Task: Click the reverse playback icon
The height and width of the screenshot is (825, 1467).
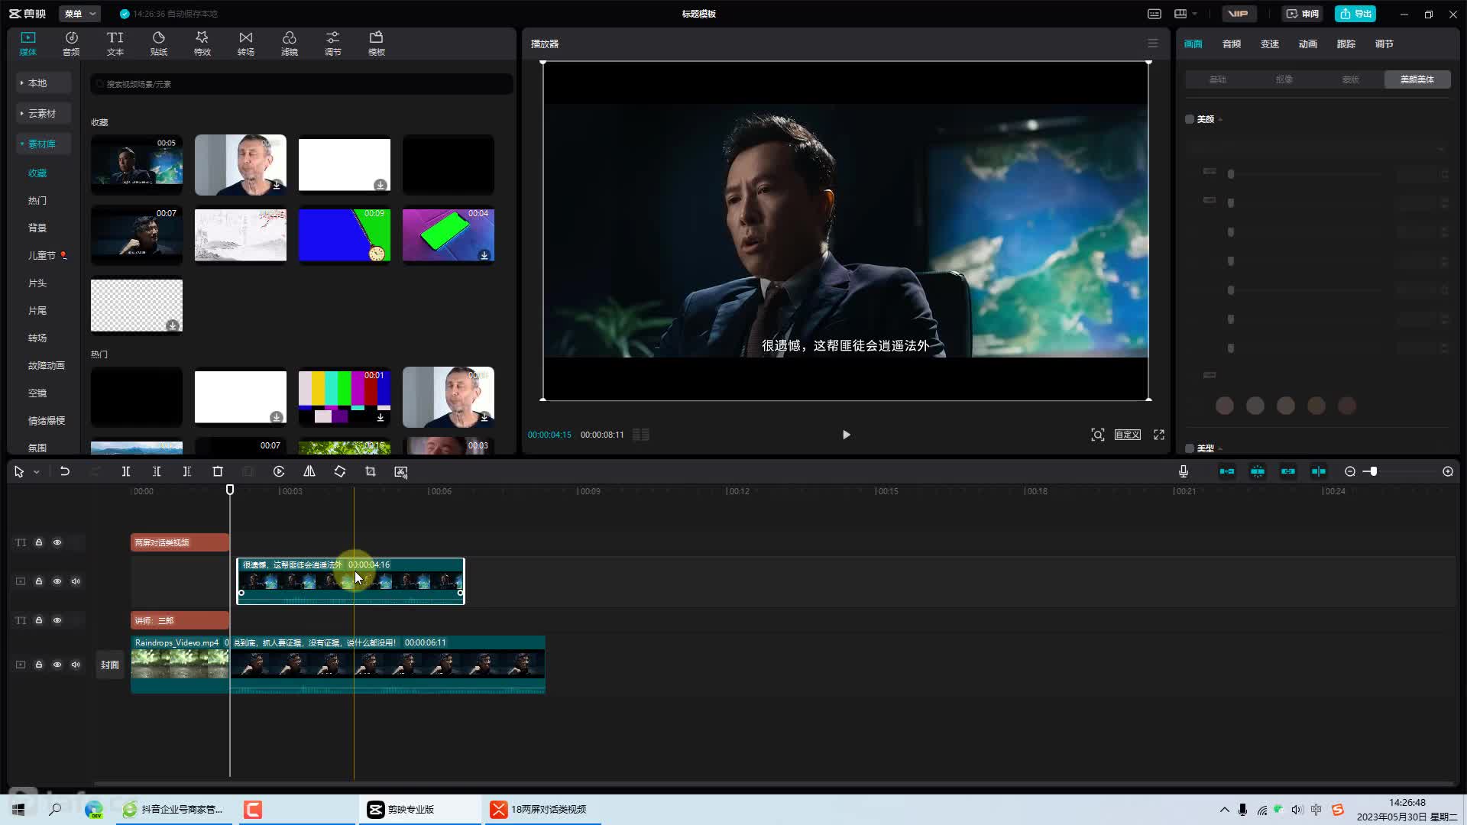Action: 279,472
